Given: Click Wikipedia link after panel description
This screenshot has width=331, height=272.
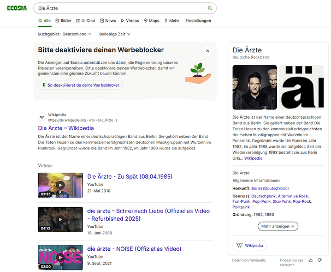Looking at the screenshot, I should [x=253, y=158].
